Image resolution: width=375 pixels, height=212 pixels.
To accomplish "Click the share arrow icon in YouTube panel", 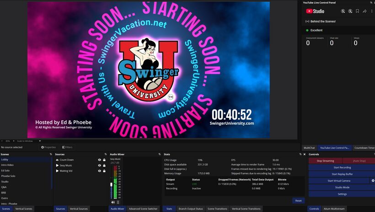I will pyautogui.click(x=364, y=11).
